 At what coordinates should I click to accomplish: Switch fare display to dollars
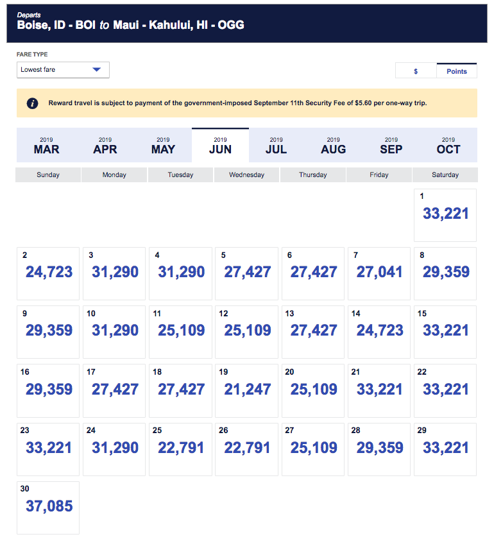tap(416, 71)
